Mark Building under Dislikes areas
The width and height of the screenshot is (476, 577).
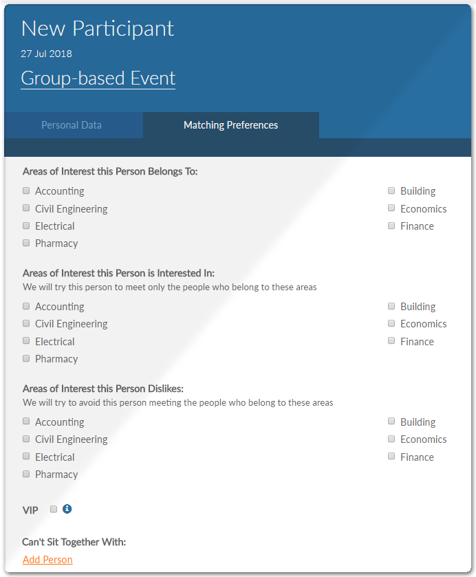click(391, 421)
